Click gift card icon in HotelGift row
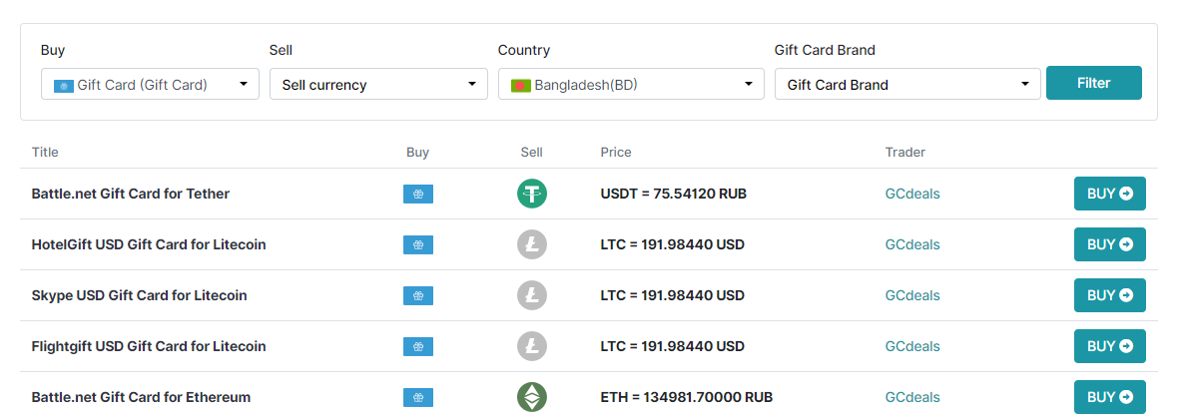Image resolution: width=1182 pixels, height=418 pixels. (418, 244)
